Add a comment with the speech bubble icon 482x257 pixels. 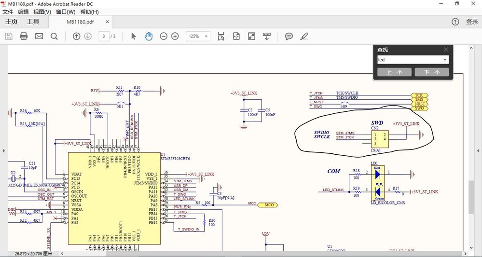click(289, 36)
